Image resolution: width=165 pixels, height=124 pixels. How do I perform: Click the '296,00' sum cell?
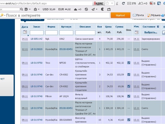click(120, 39)
